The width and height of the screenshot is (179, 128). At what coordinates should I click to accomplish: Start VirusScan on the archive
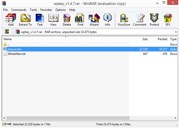coord(124,20)
